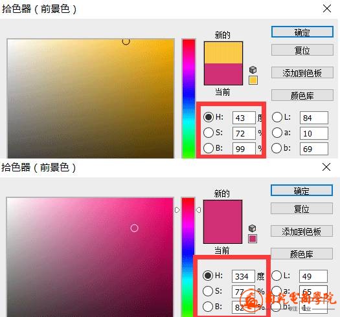The height and width of the screenshot is (317, 340).
Task: Click the new yellow color swatch preview
Action: coord(223,52)
